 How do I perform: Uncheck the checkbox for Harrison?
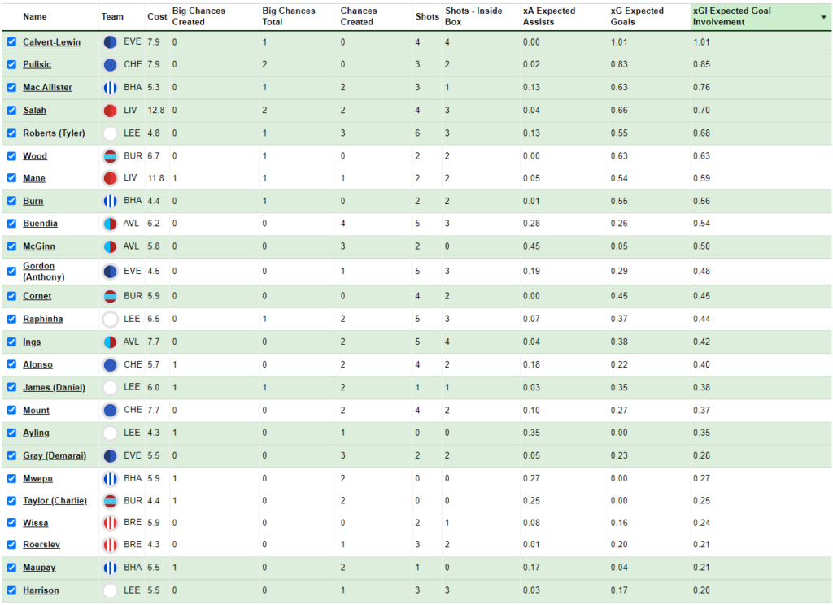(x=11, y=590)
